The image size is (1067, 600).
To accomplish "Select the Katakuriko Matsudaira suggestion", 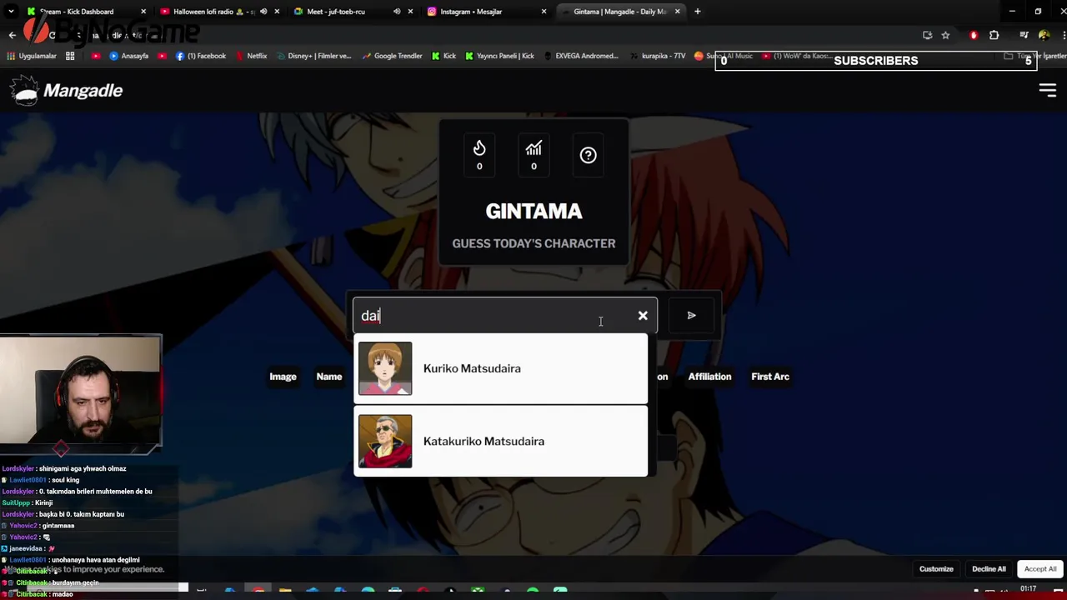I will (x=500, y=442).
